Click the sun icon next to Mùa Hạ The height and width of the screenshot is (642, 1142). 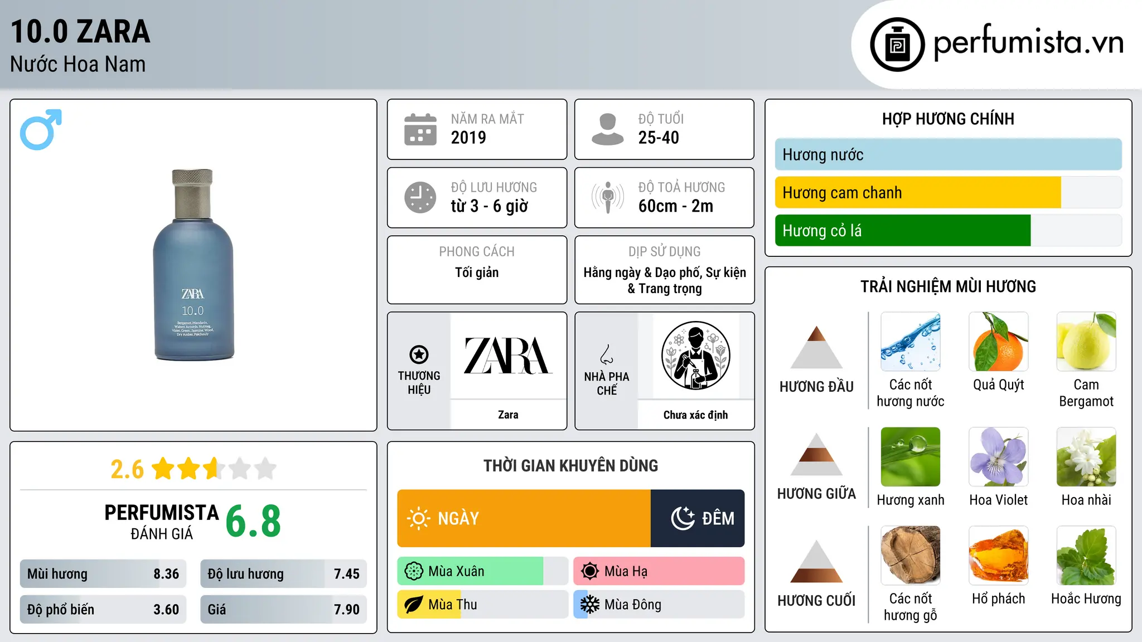tap(590, 571)
